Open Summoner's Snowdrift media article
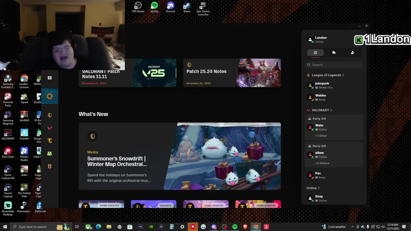 click(180, 156)
